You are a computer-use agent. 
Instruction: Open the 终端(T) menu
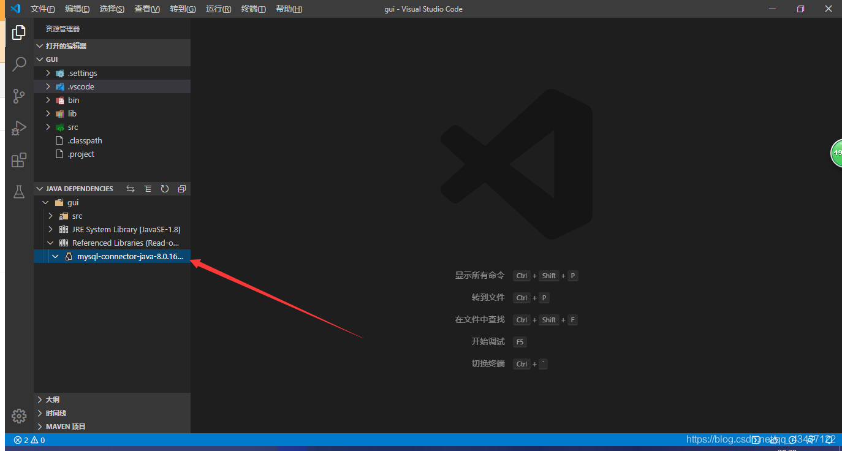[254, 9]
